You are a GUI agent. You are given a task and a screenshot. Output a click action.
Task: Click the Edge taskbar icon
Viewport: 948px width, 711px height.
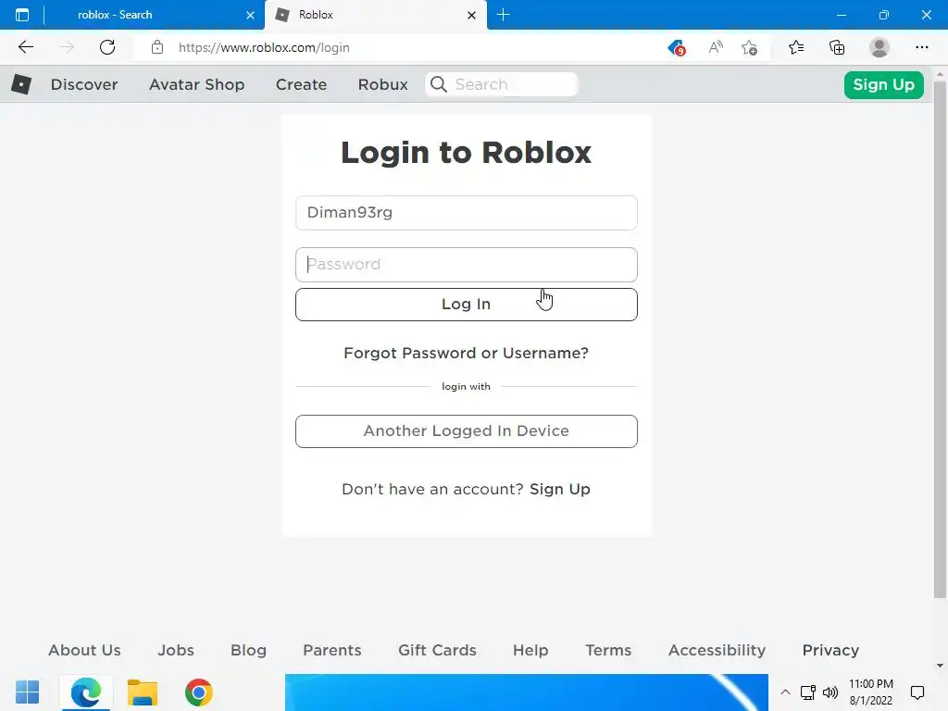(85, 692)
